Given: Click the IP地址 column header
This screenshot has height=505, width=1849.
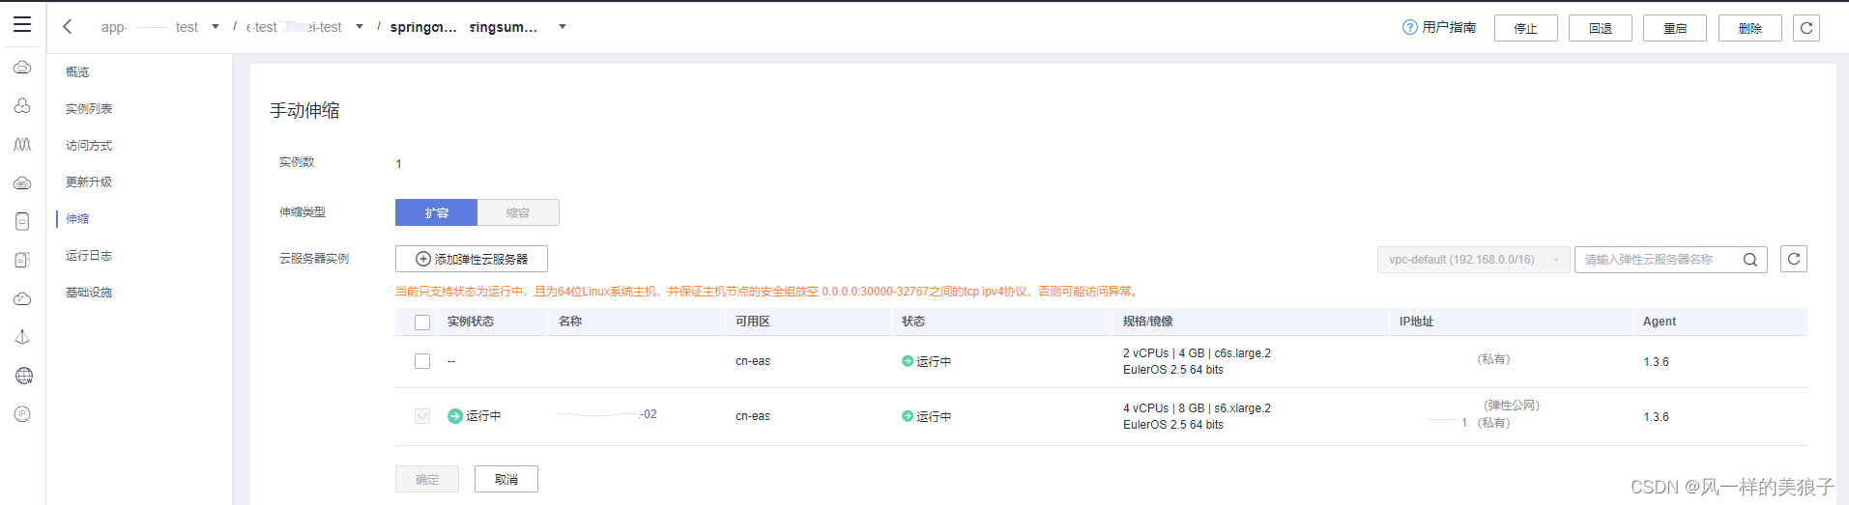Looking at the screenshot, I should point(1417,322).
